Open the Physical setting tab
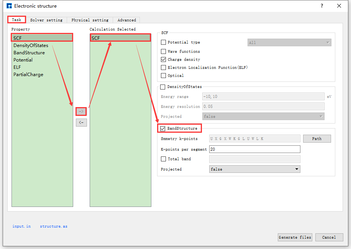The image size is (351, 249). pos(90,20)
